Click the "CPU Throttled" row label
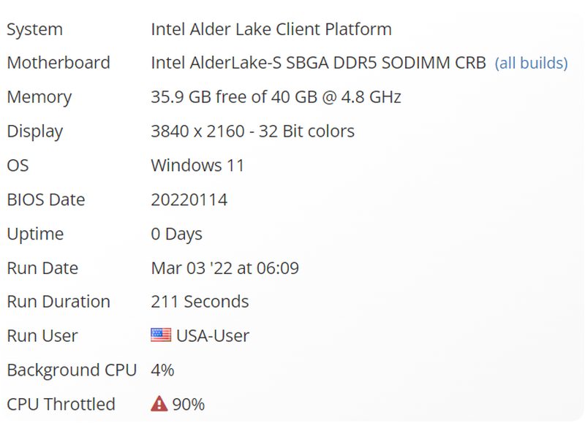The width and height of the screenshot is (585, 423). 61,404
